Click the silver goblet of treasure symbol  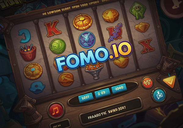coord(95,71)
